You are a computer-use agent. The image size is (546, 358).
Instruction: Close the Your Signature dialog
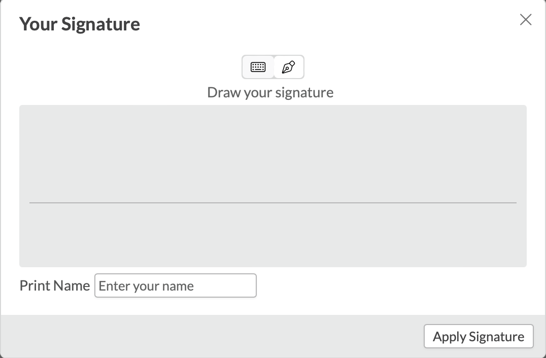tap(526, 20)
